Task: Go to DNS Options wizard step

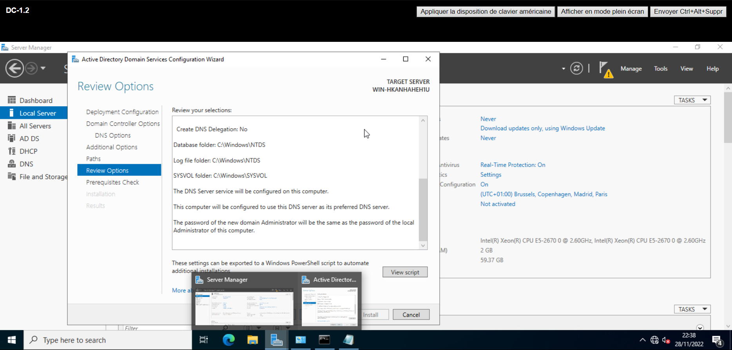Action: click(x=113, y=135)
